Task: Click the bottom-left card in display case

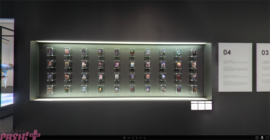Action: (50, 89)
